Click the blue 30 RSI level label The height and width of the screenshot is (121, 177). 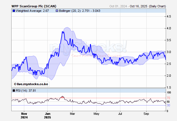[168, 105]
